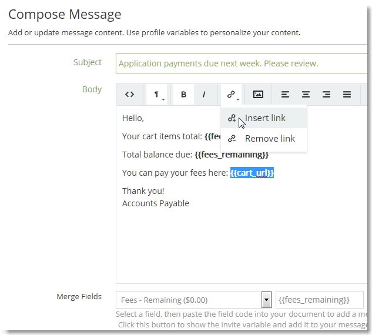Toggle HTML source code view
The width and height of the screenshot is (372, 335).
pos(129,95)
